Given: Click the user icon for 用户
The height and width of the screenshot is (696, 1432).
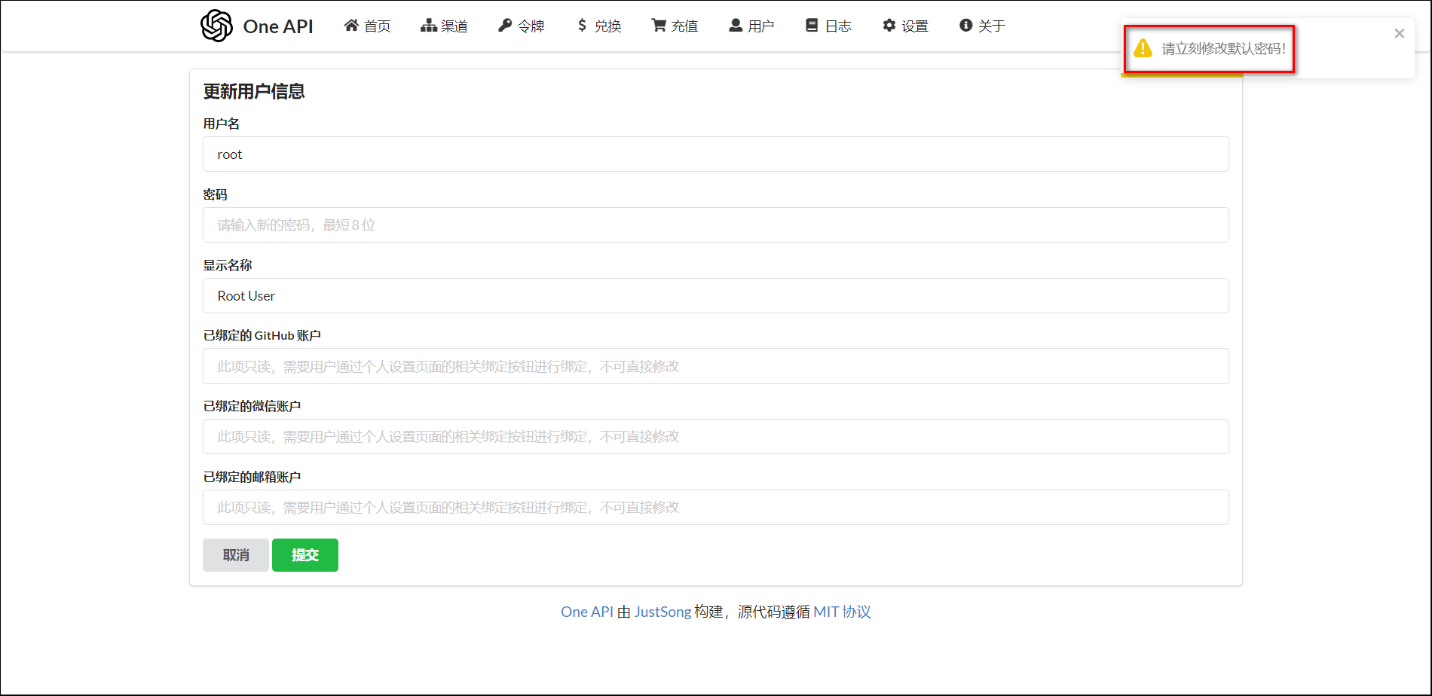Looking at the screenshot, I should (x=736, y=26).
